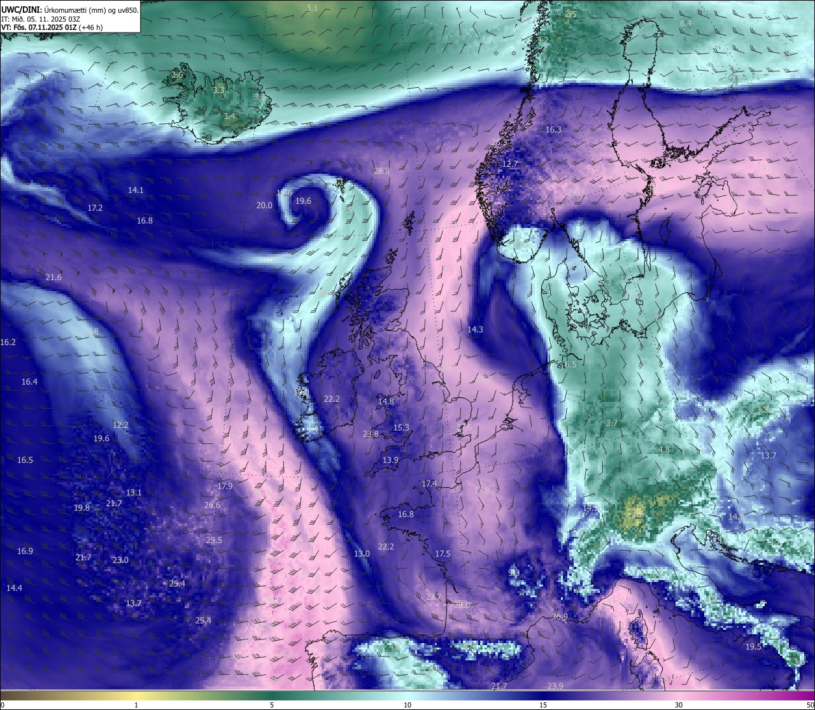Viewport: 815px width, 710px height.
Task: Click the 19.8 value label
Action: [81, 508]
